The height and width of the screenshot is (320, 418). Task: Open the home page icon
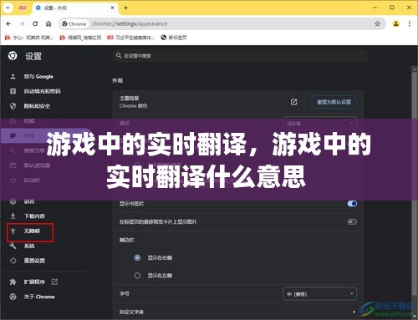(48, 23)
